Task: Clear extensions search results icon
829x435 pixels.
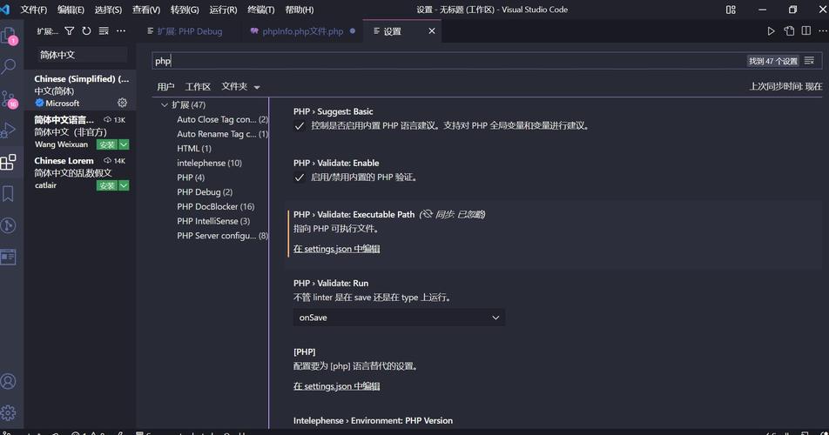Action: (104, 31)
